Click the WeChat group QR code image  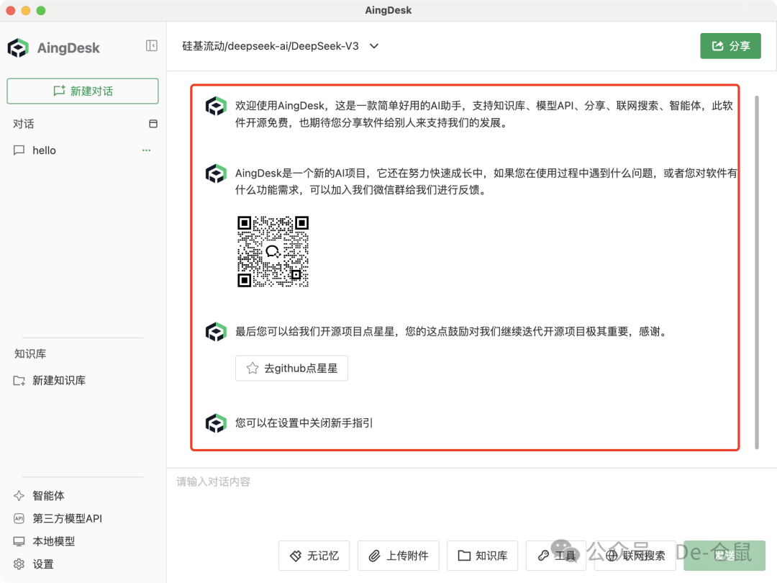coord(273,251)
